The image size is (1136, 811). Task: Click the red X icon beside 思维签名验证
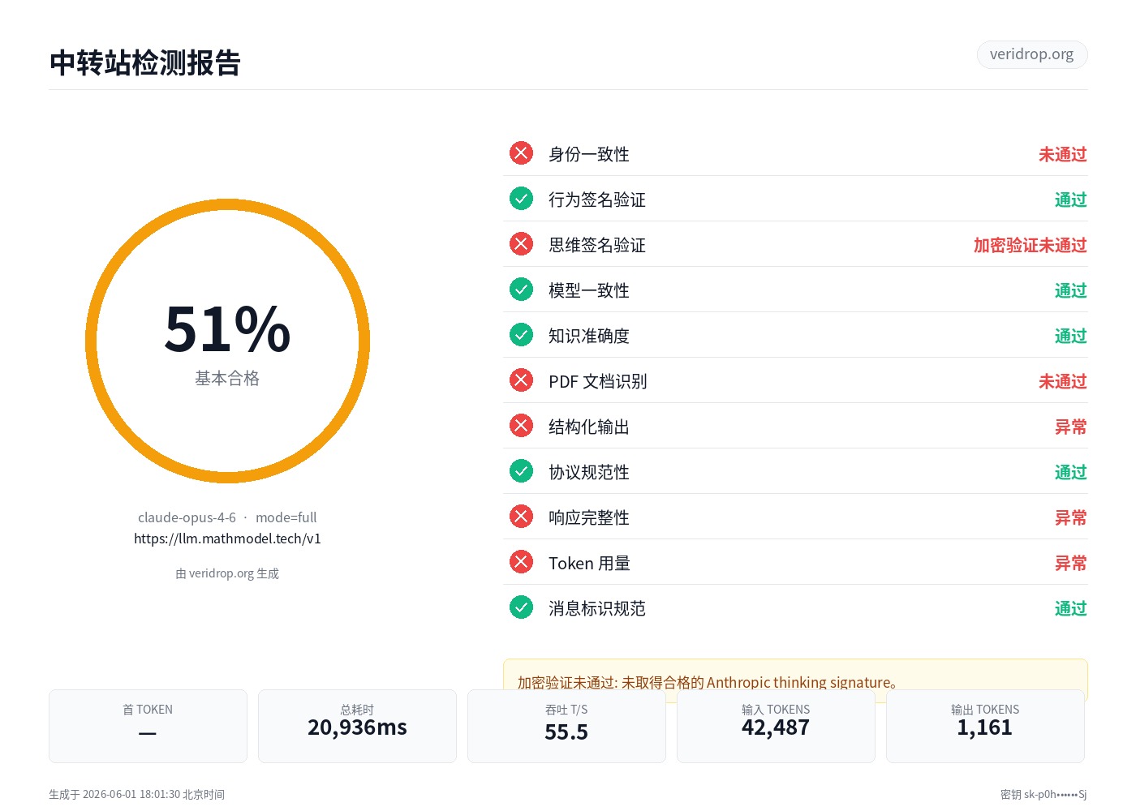point(521,244)
